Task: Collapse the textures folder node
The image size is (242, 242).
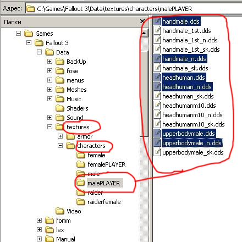Action: (x=50, y=127)
